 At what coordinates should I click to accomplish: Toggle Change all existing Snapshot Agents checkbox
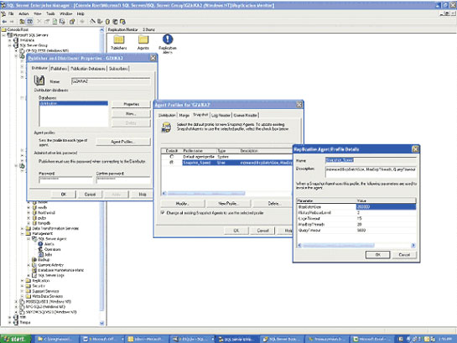pyautogui.click(x=163, y=213)
